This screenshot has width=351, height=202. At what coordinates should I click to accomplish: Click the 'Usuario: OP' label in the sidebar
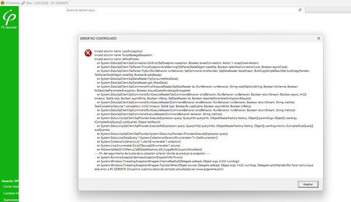coord(10,181)
